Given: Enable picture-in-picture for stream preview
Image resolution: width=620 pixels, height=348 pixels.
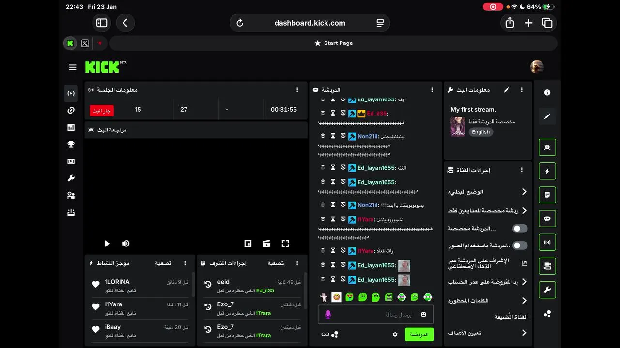Looking at the screenshot, I should coord(248,244).
